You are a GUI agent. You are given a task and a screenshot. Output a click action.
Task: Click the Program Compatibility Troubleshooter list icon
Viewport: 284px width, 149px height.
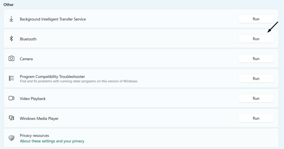pos(11,78)
